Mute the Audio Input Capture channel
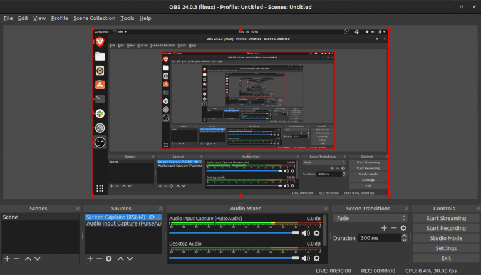 point(306,233)
